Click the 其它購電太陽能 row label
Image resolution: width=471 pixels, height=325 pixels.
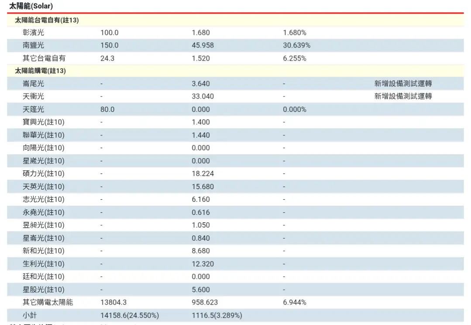pyautogui.click(x=48, y=302)
